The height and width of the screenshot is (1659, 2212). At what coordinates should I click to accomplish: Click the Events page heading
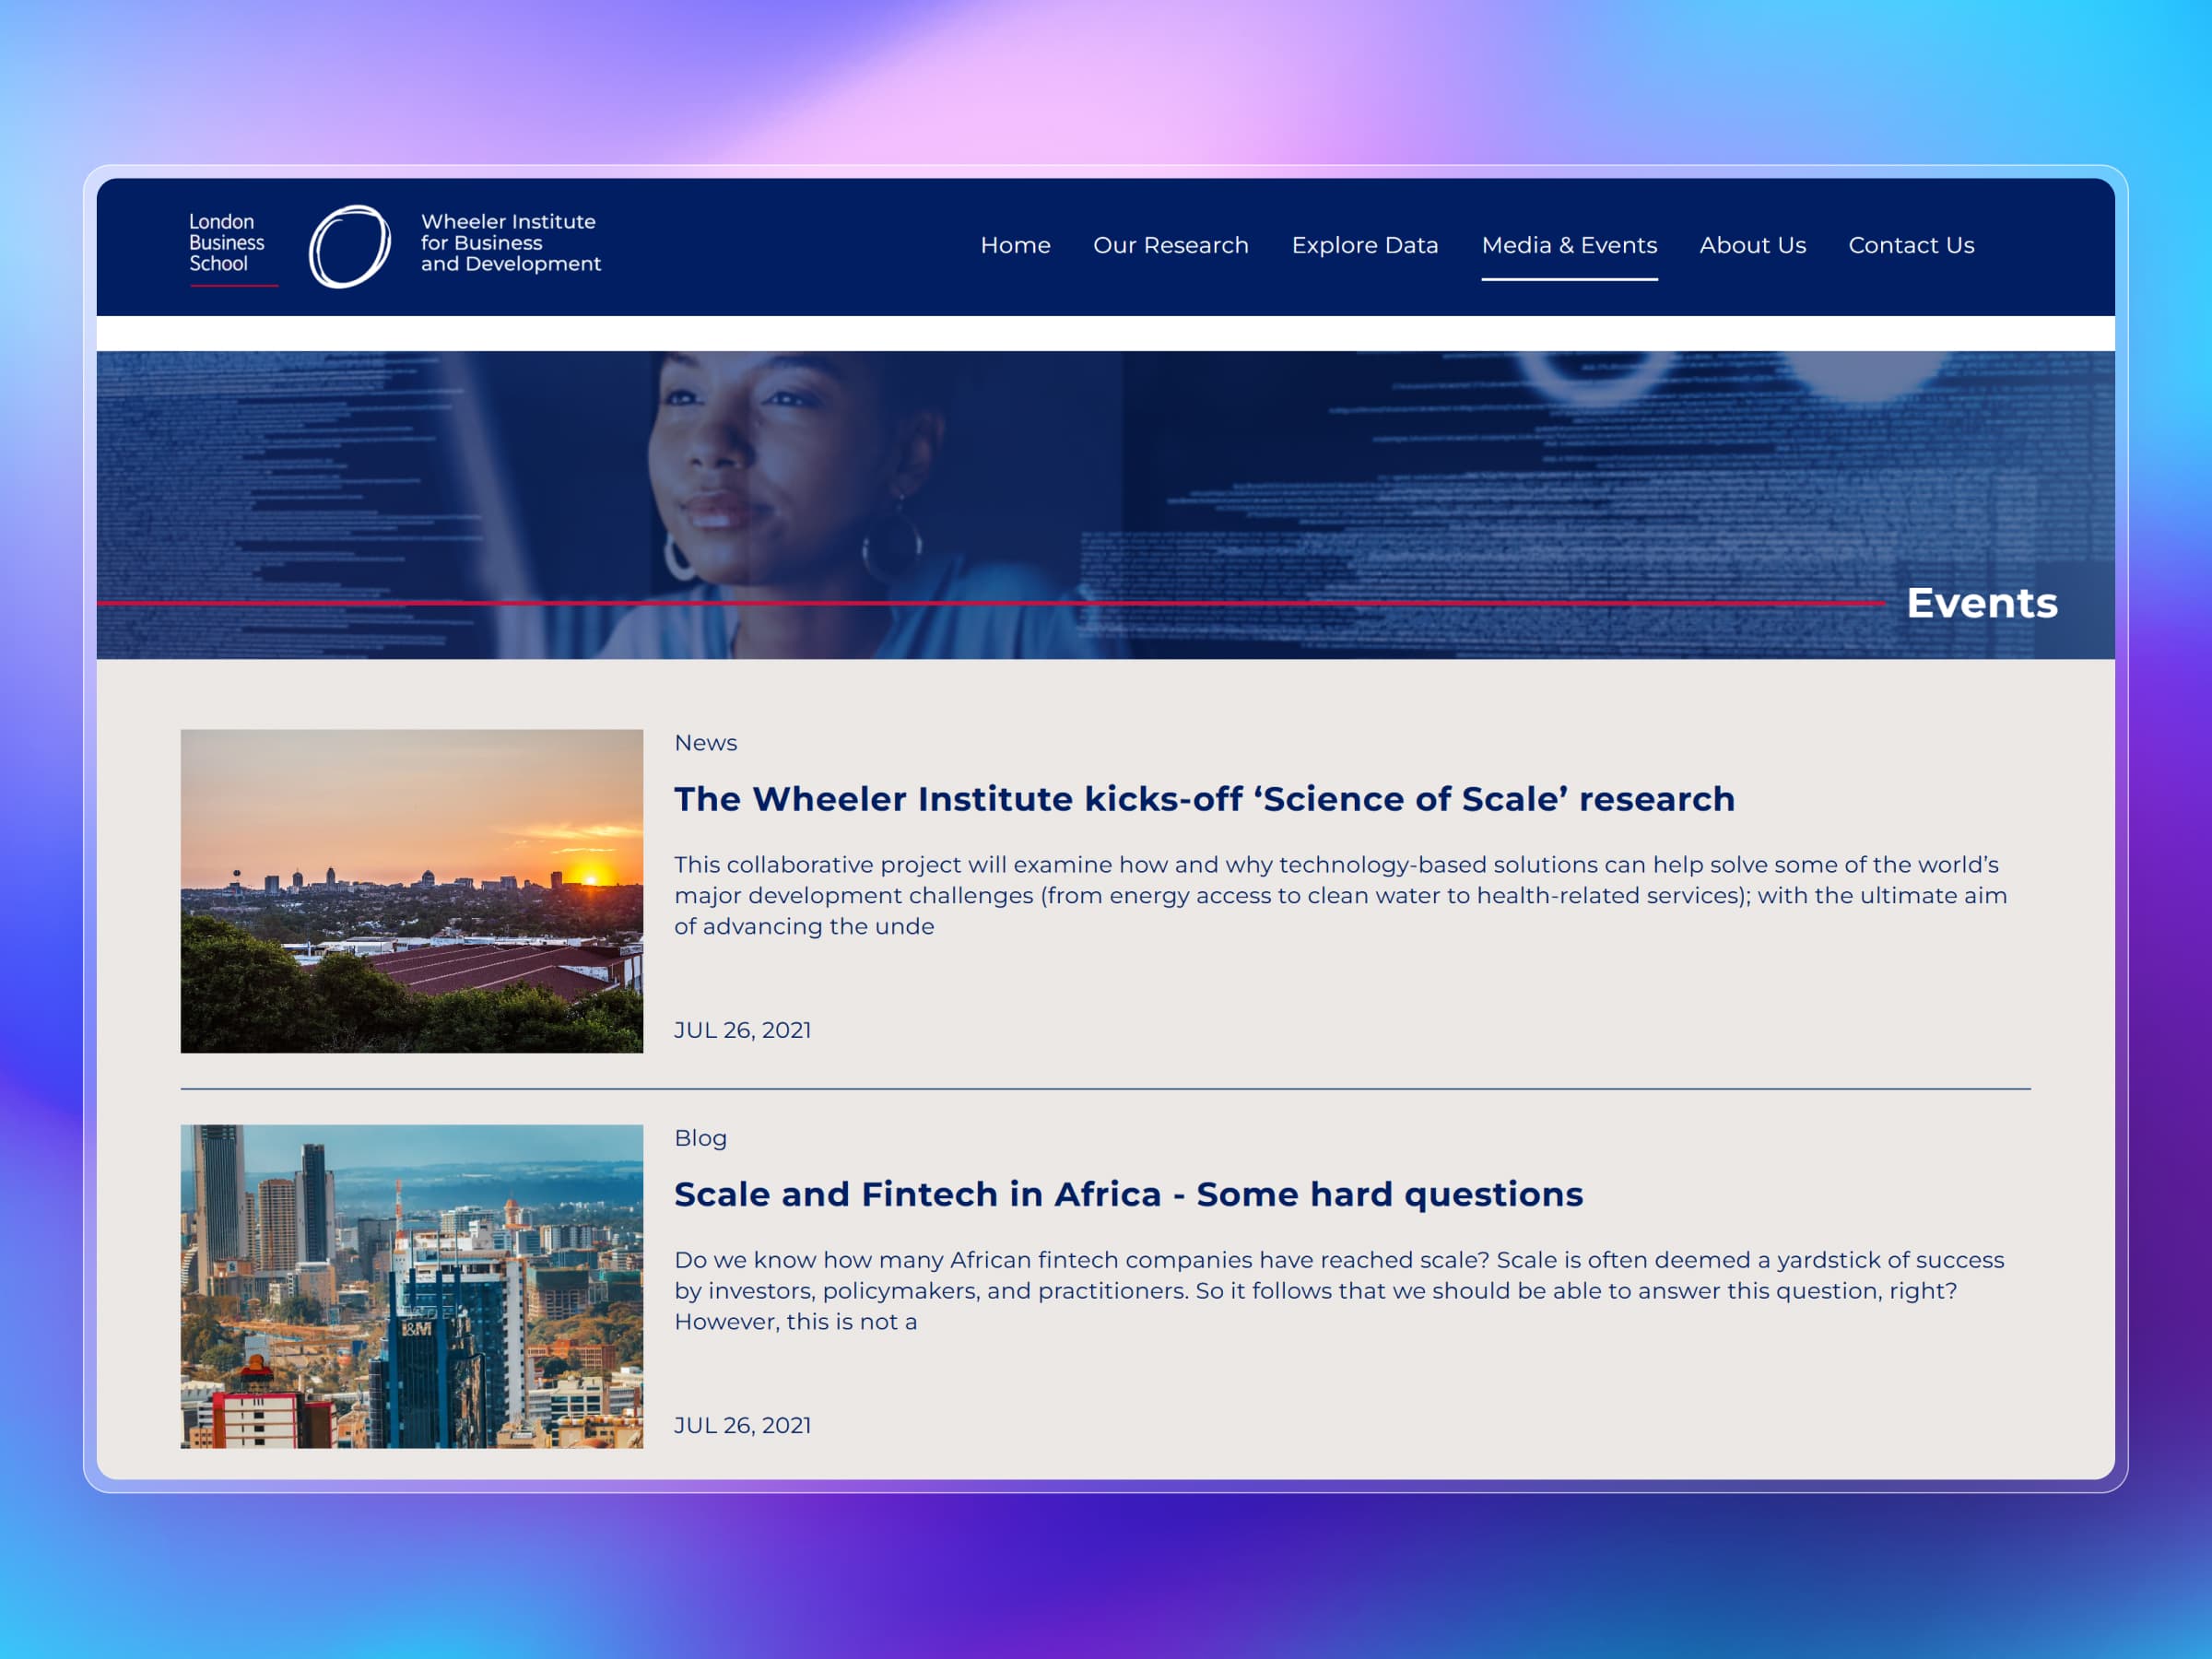click(x=1981, y=603)
